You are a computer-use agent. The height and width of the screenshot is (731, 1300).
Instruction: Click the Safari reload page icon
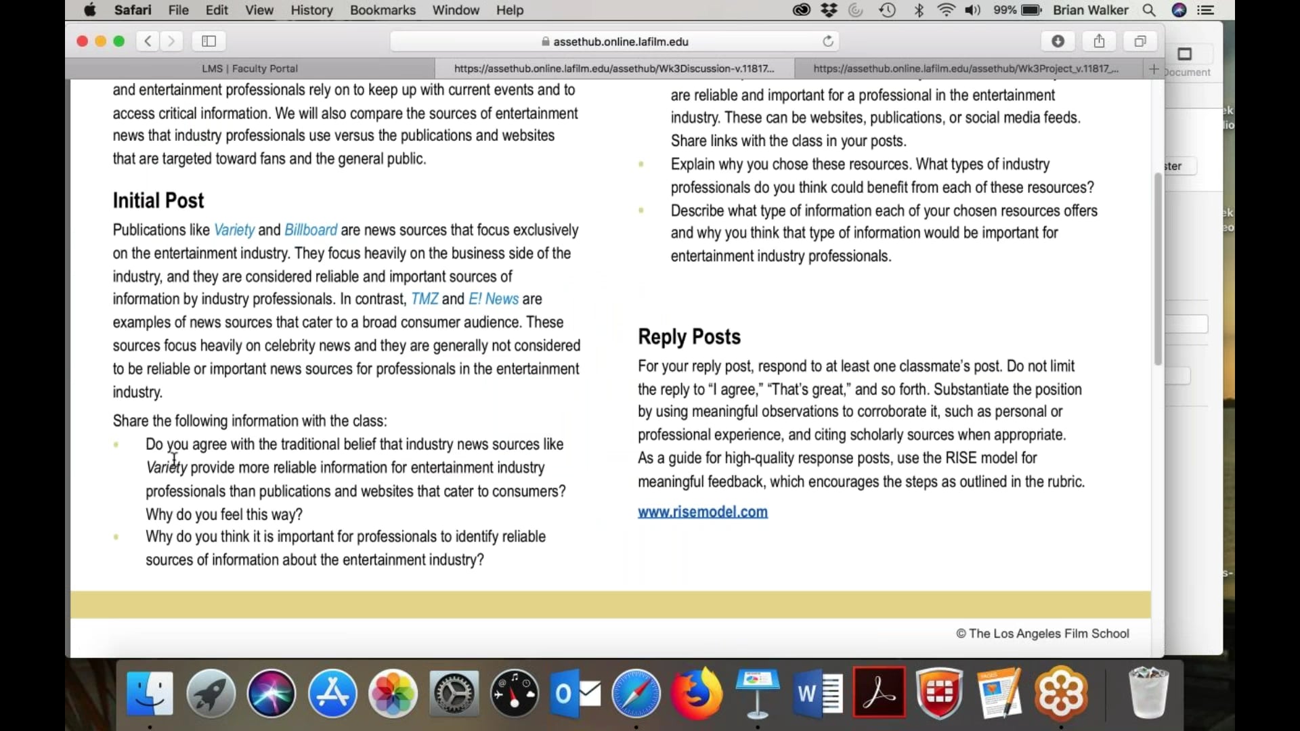coord(827,41)
